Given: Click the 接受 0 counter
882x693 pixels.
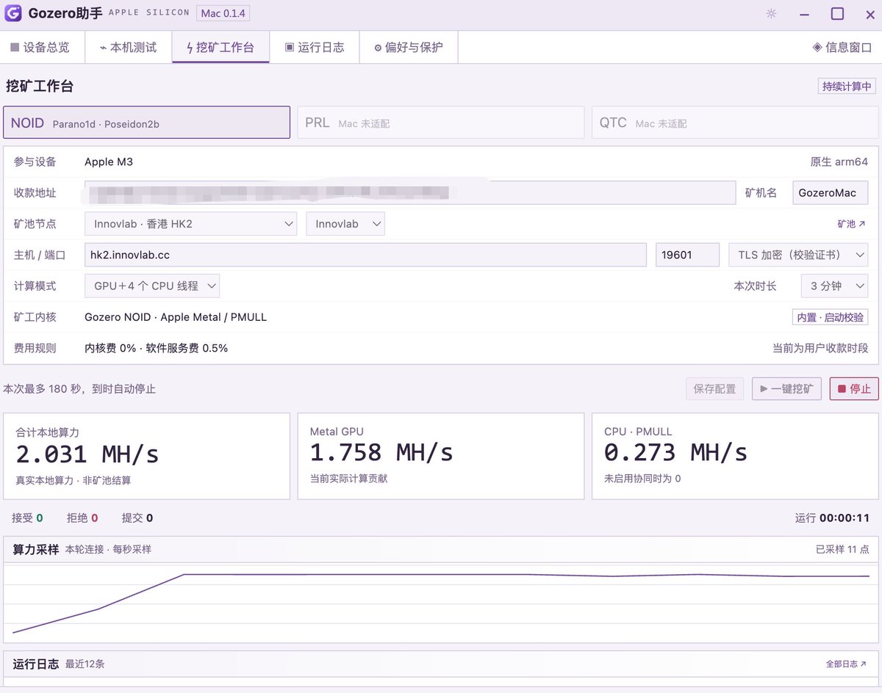Looking at the screenshot, I should point(27,518).
